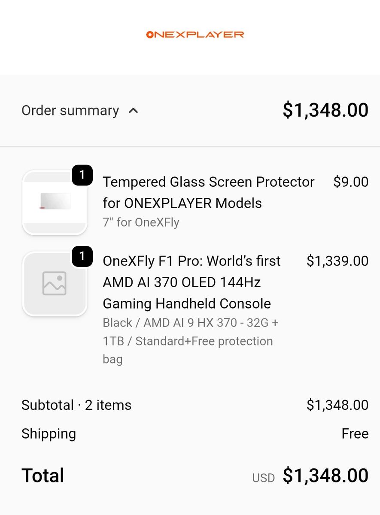Click the ONEXPLAYER logo

tap(195, 34)
